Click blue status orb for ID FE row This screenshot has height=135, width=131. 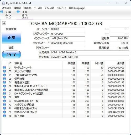[x=4, y=116]
